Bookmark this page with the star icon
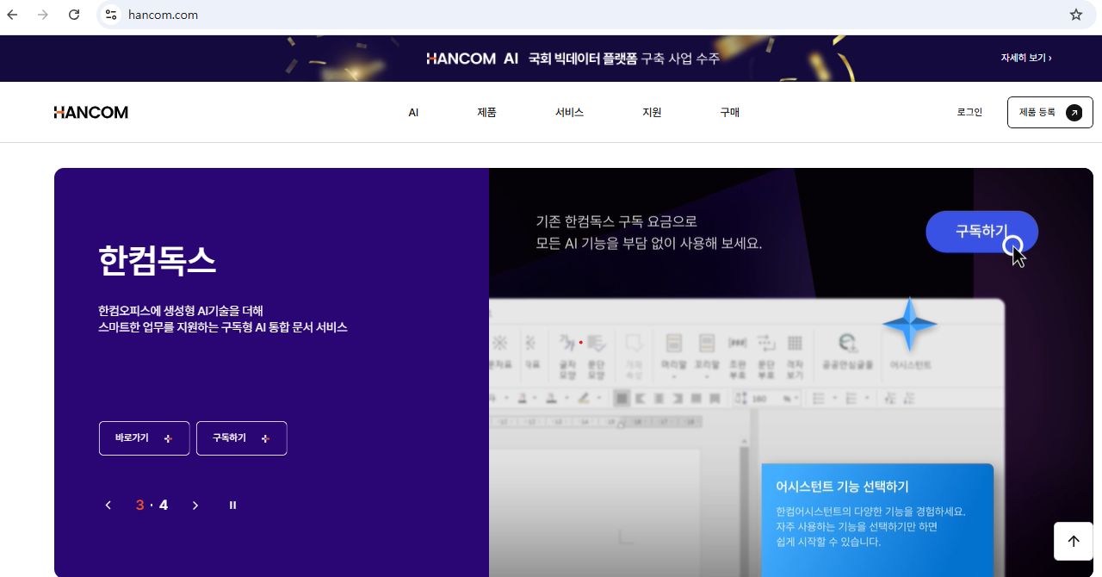Image resolution: width=1102 pixels, height=577 pixels. (x=1075, y=15)
